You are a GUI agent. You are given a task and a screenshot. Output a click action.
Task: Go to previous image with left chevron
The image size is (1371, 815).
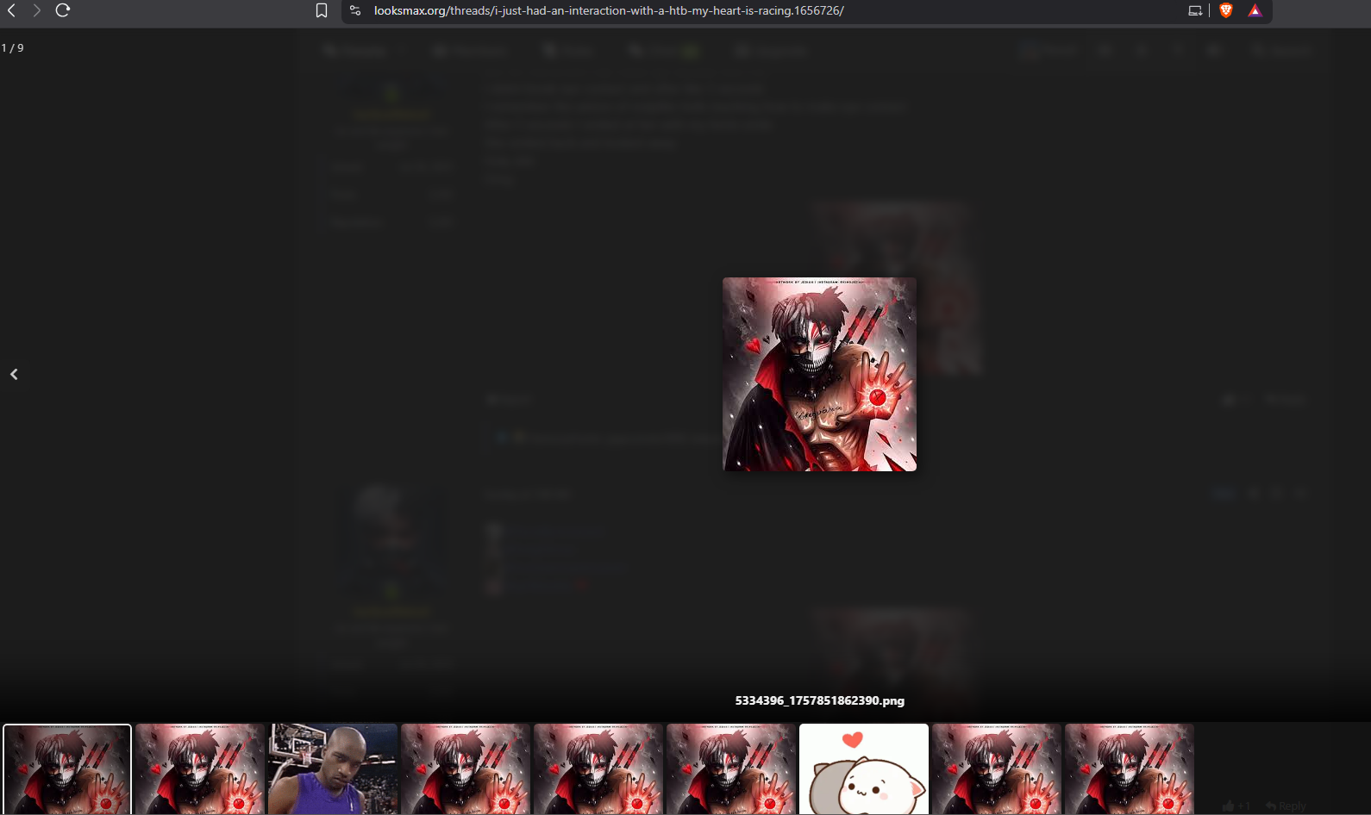pos(14,374)
